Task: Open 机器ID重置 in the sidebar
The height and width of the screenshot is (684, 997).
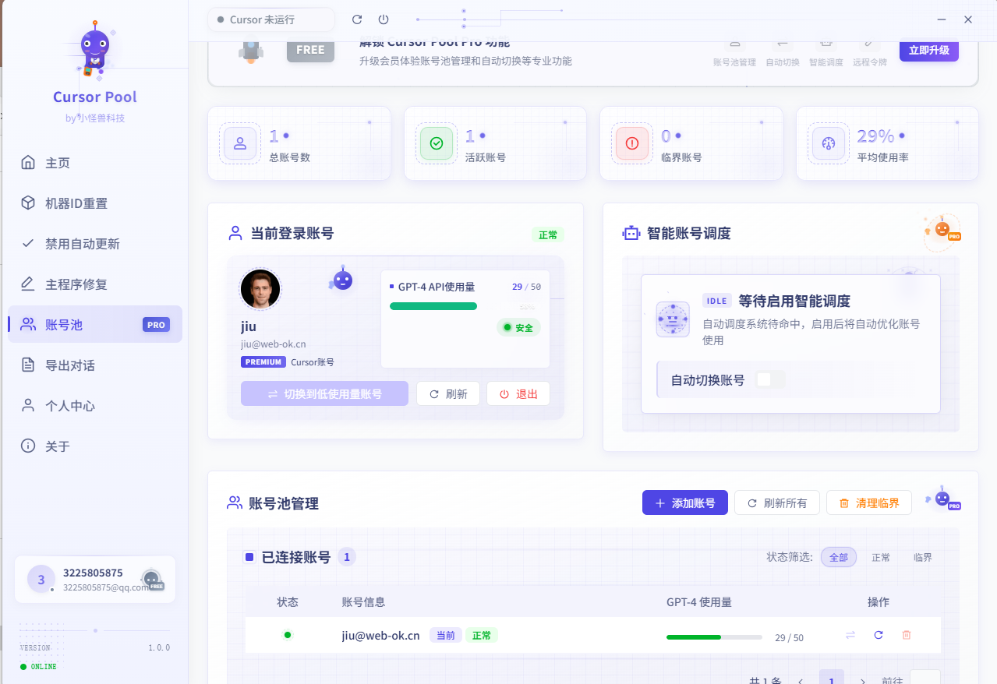Action: pos(95,203)
